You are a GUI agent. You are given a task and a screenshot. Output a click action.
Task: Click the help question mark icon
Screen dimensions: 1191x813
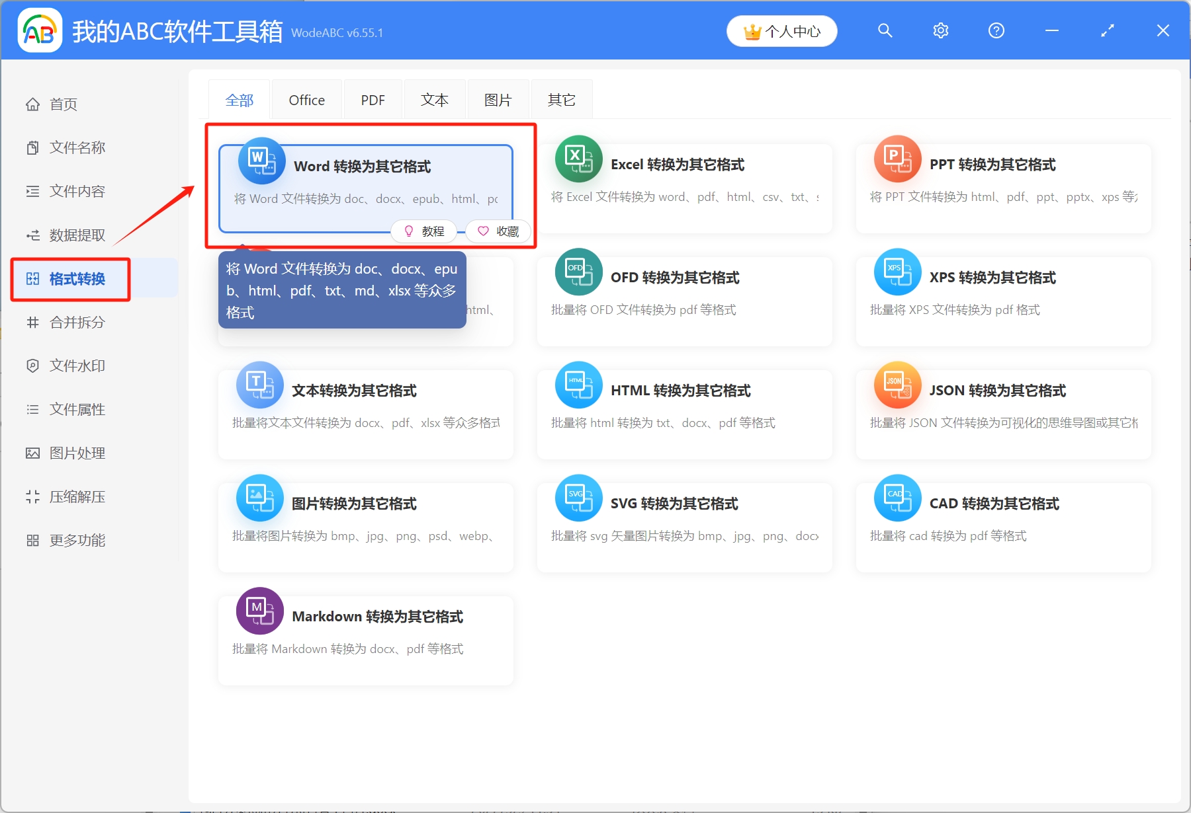996,30
